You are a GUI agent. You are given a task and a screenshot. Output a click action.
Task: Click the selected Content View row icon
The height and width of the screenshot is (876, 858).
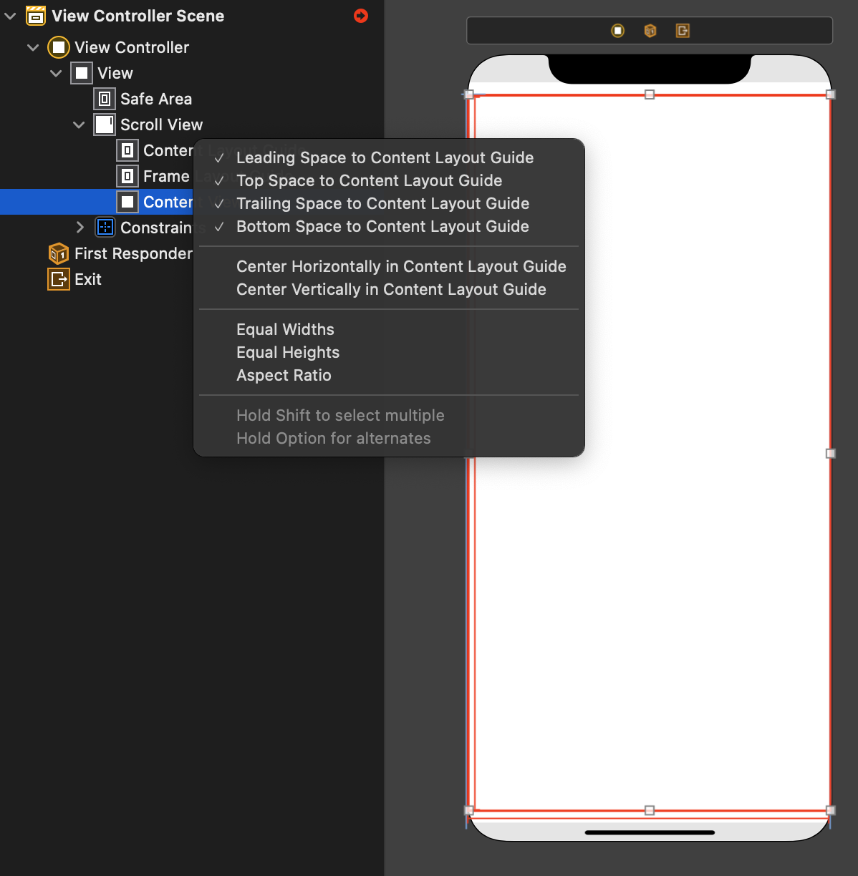pyautogui.click(x=127, y=202)
